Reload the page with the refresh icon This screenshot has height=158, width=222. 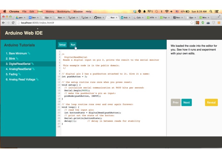point(13,23)
